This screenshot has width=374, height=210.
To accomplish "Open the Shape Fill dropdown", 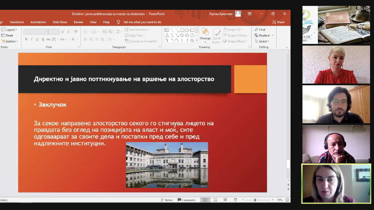I will click(x=233, y=30).
